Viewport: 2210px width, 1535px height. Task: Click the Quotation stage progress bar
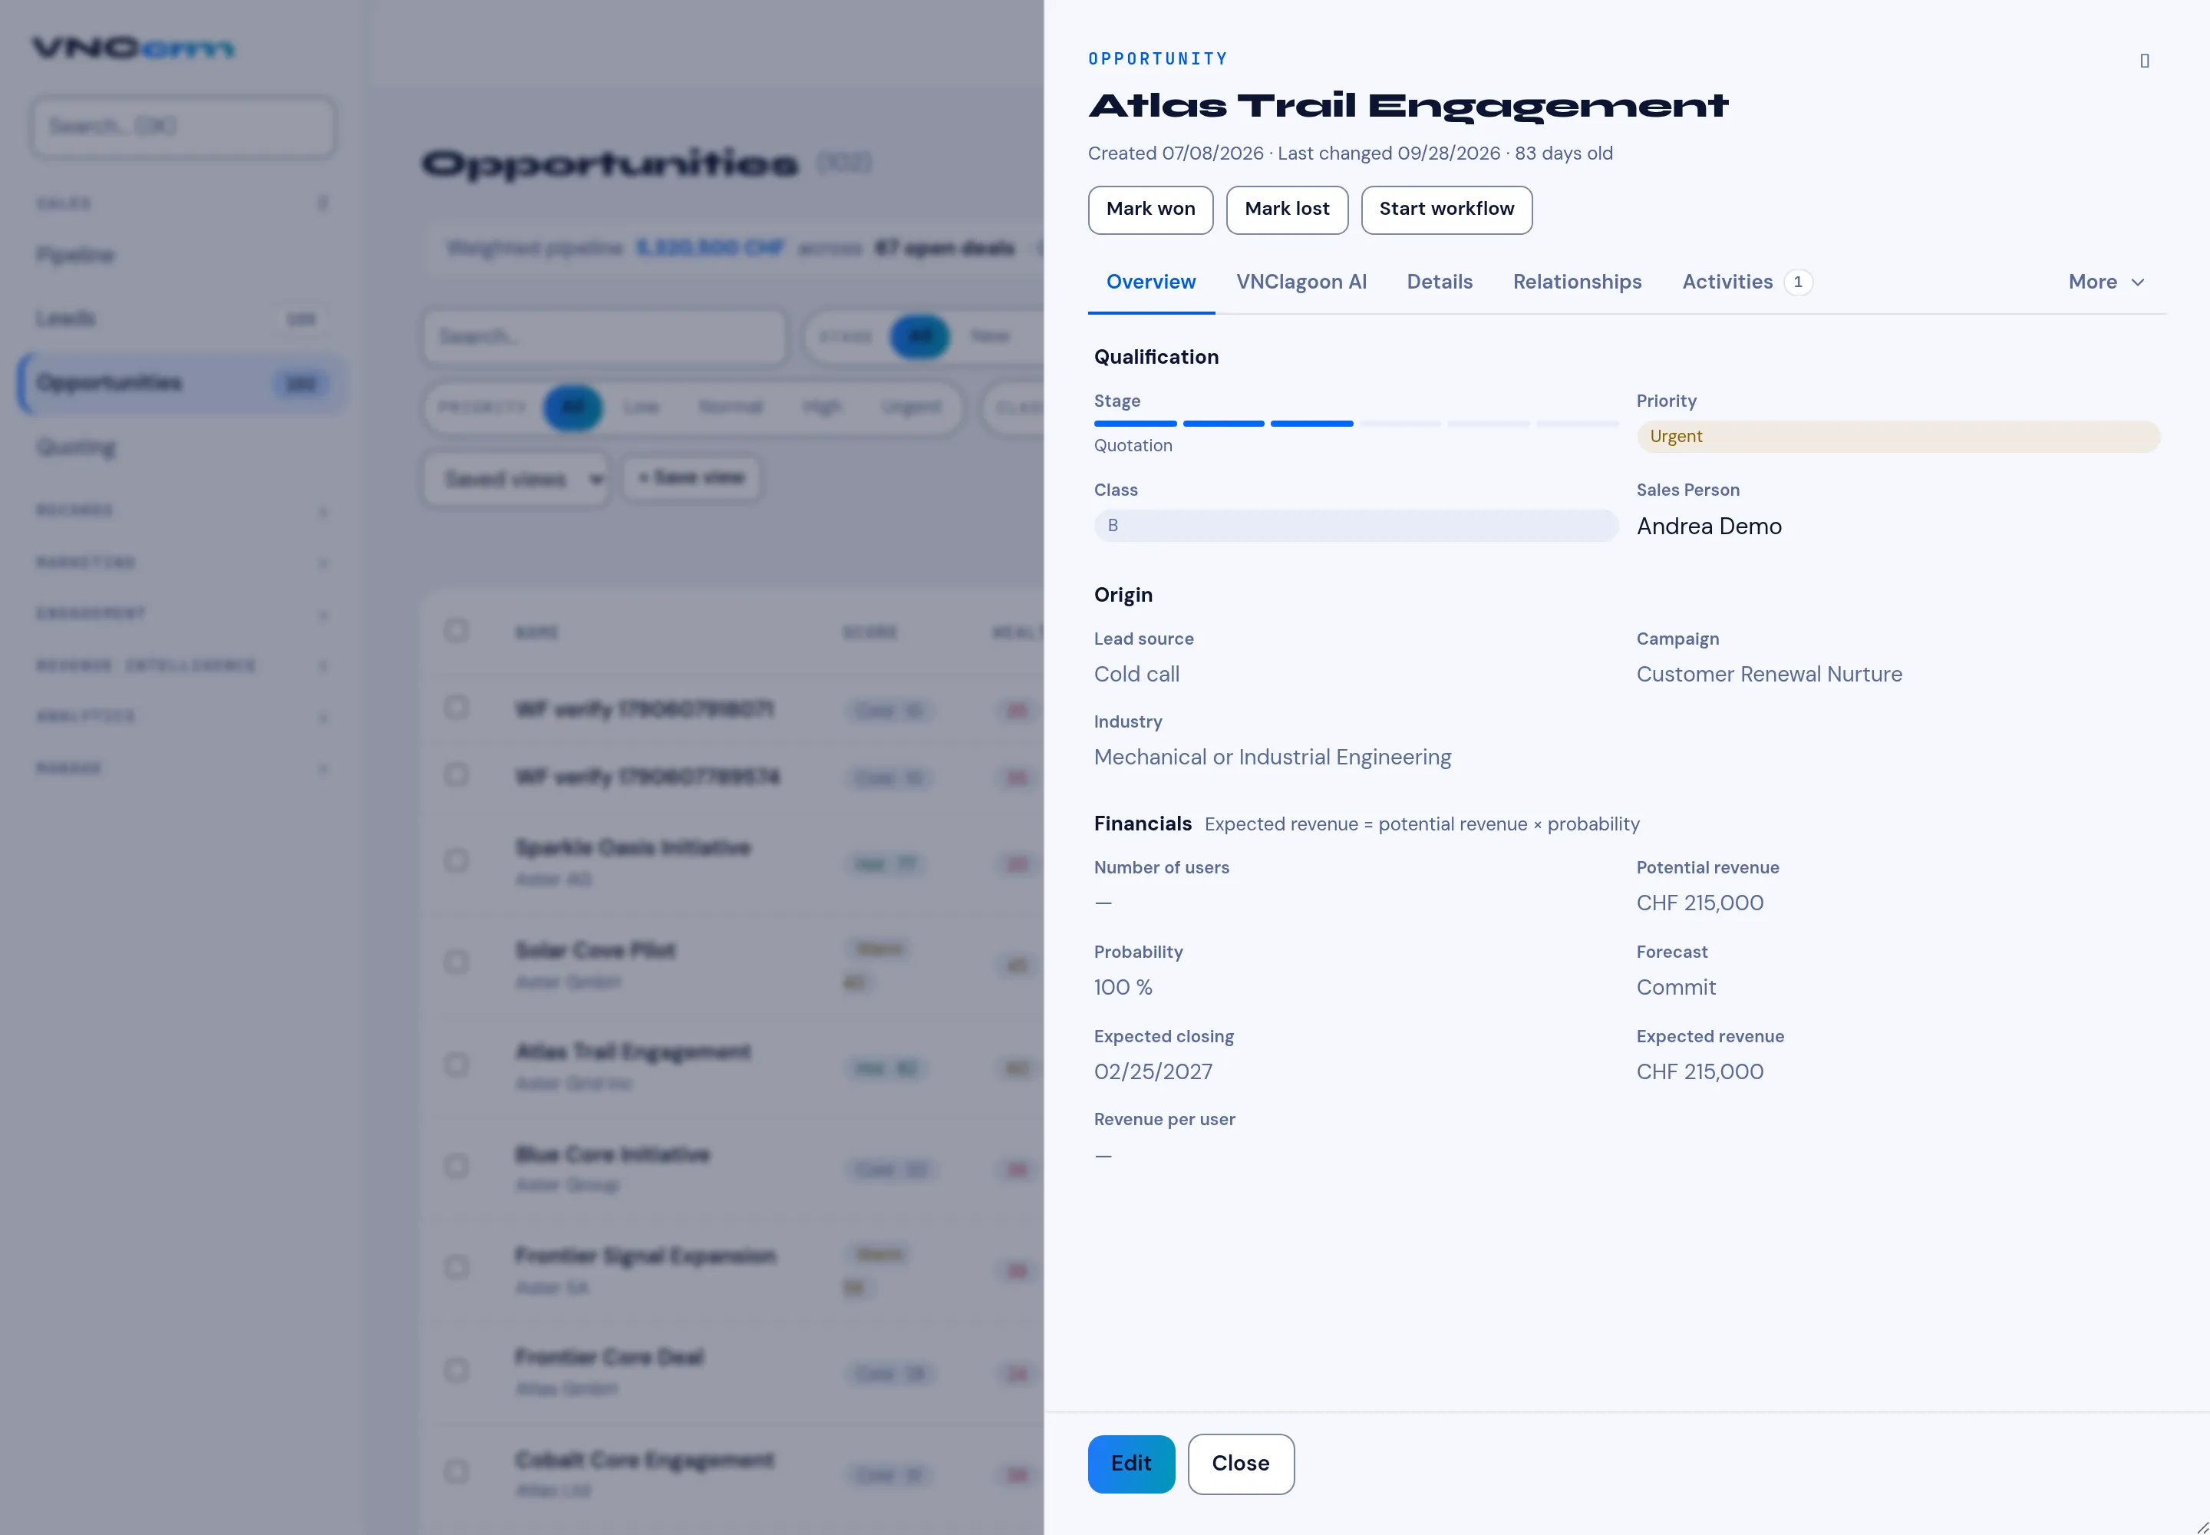click(1356, 423)
